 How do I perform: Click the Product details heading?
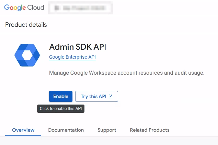[x=26, y=25]
